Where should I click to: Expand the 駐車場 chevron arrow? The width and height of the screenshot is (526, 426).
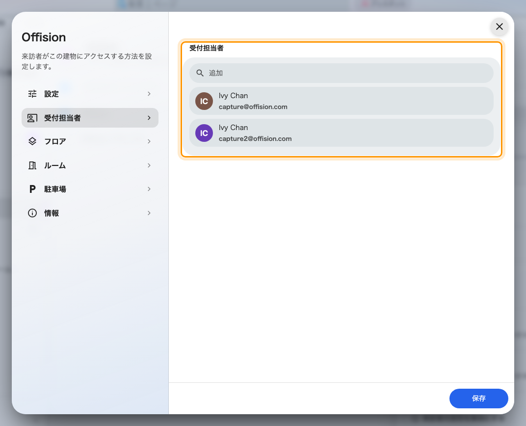point(149,189)
